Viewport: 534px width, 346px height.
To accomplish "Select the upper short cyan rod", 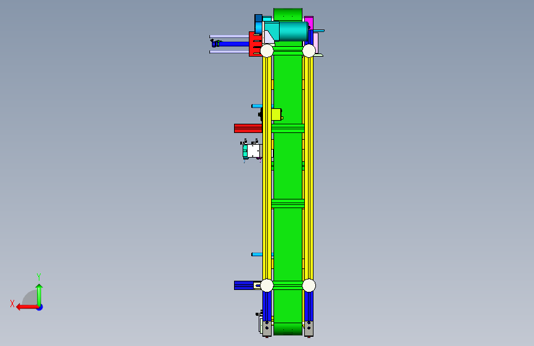I will coord(257,106).
